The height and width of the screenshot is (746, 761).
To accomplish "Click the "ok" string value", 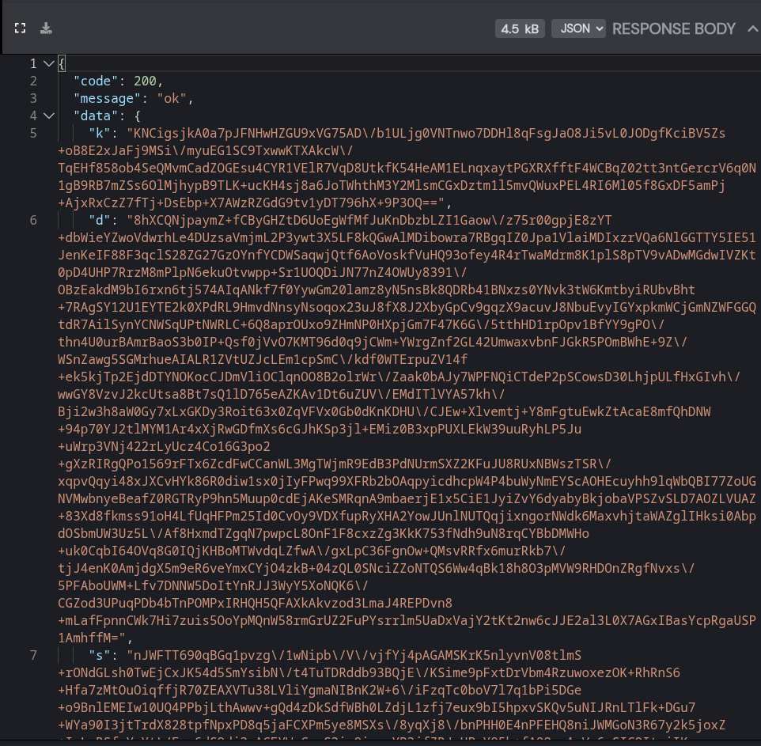I will point(172,99).
